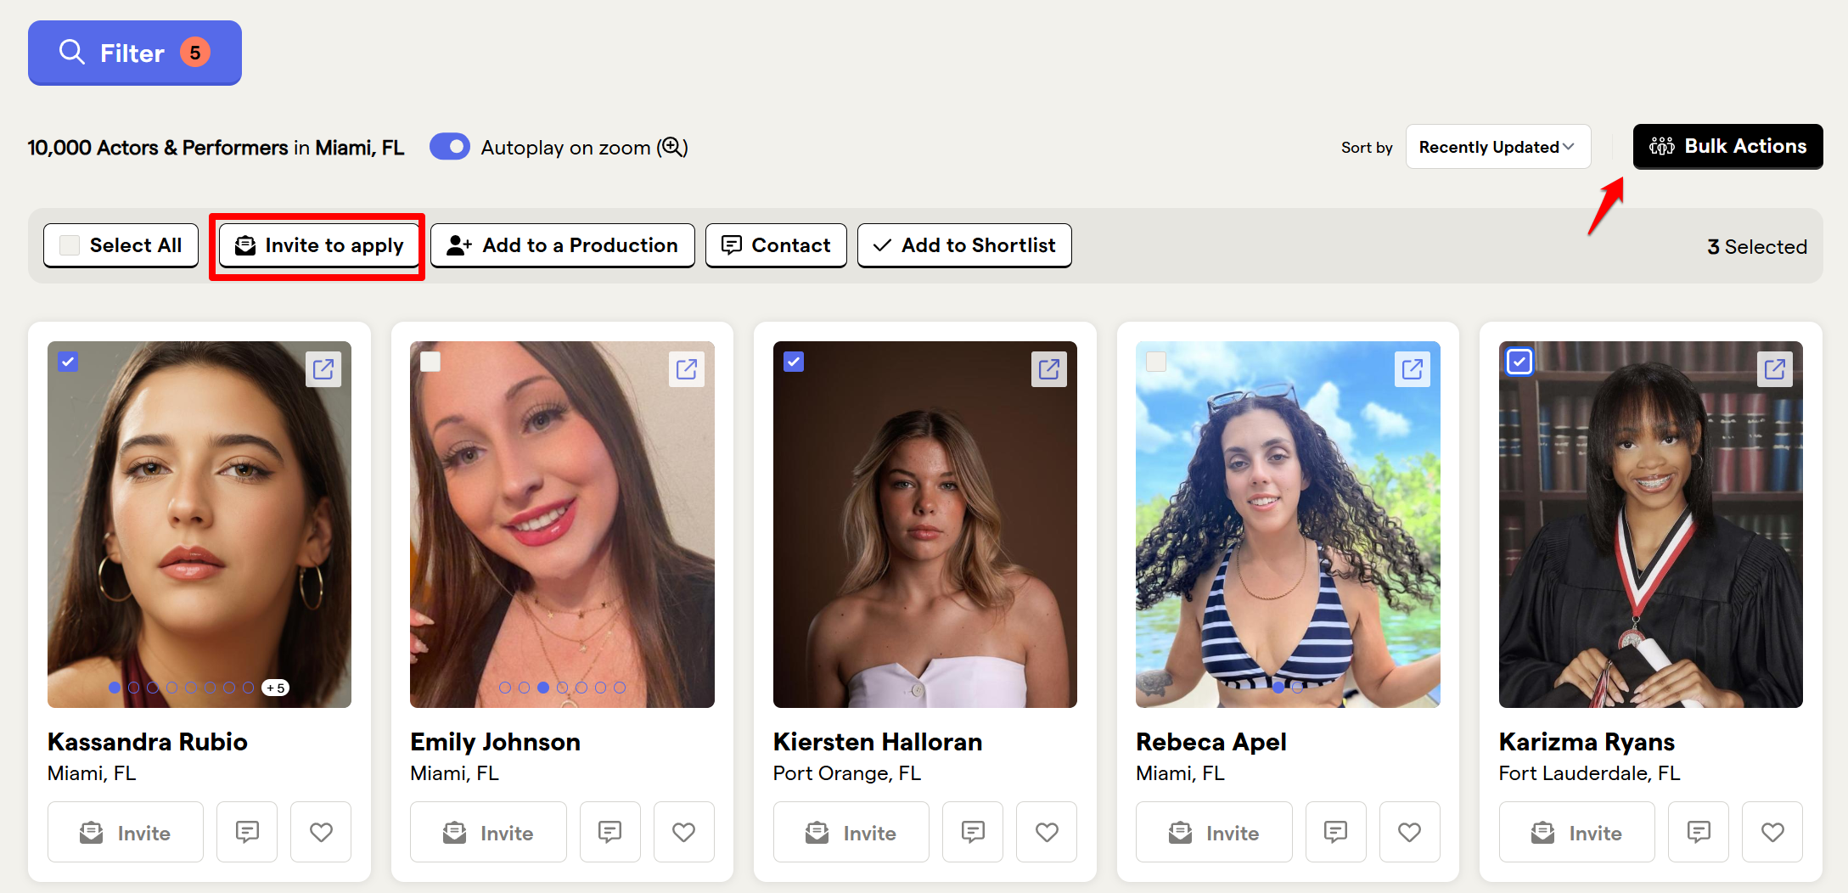
Task: Select third photo dot on Emily Johnson's carousel
Action: pos(543,688)
